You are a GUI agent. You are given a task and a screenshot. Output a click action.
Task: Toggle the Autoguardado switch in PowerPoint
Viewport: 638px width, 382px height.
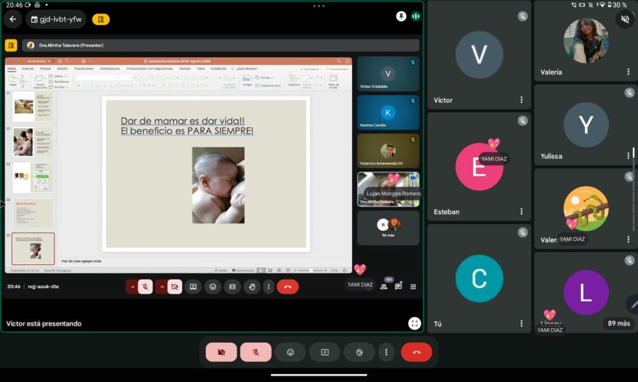[51, 61]
